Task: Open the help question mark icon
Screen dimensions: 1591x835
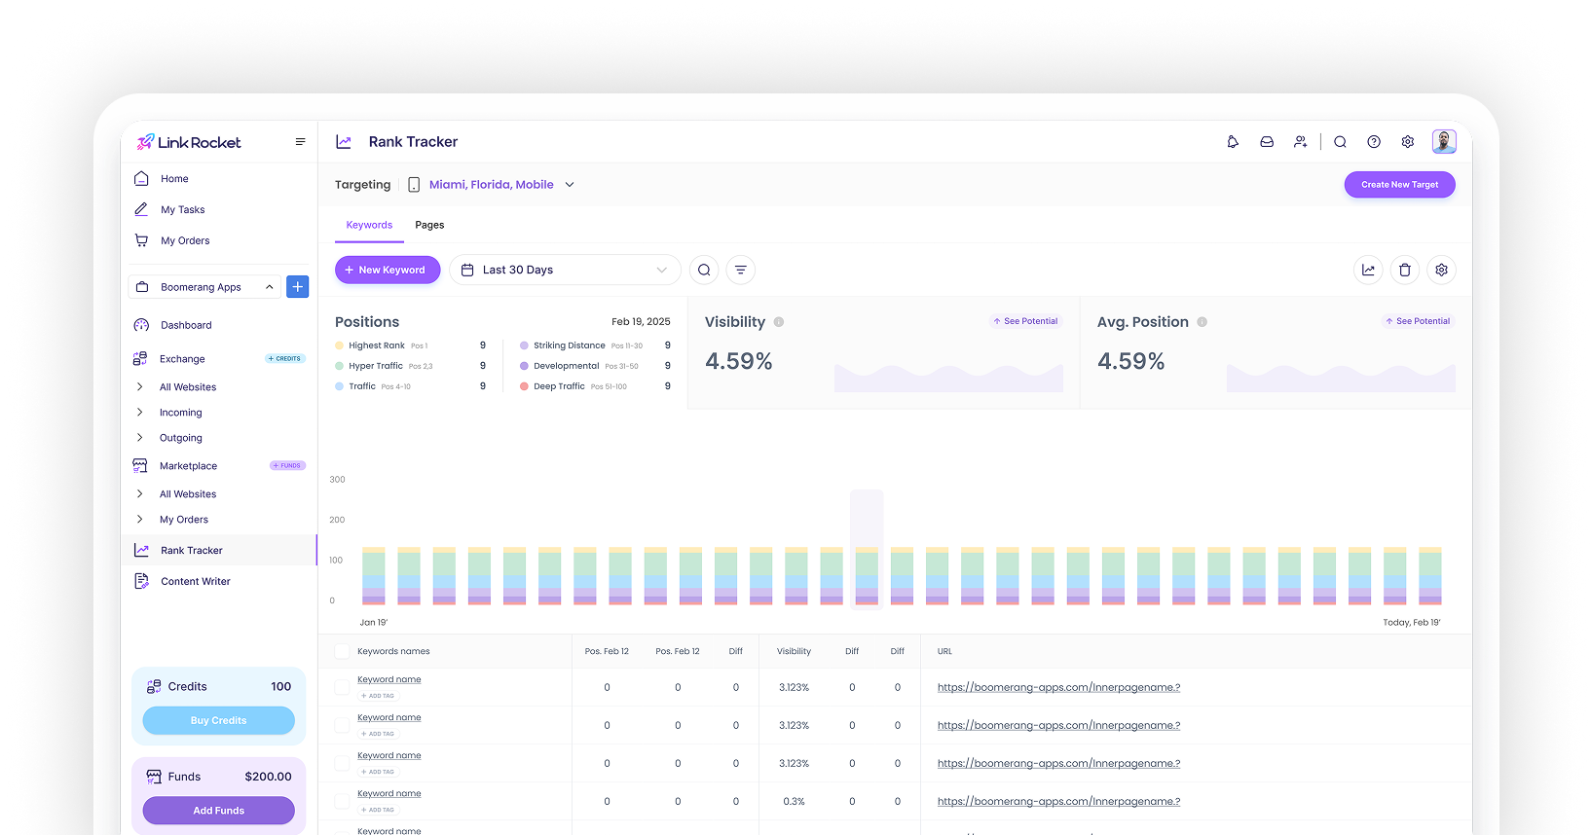Action: pyautogui.click(x=1374, y=142)
